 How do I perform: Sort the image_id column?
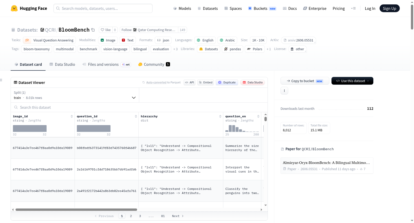click(x=72, y=116)
